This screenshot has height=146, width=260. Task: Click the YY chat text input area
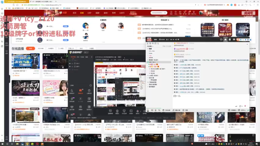pyautogui.click(x=210, y=101)
